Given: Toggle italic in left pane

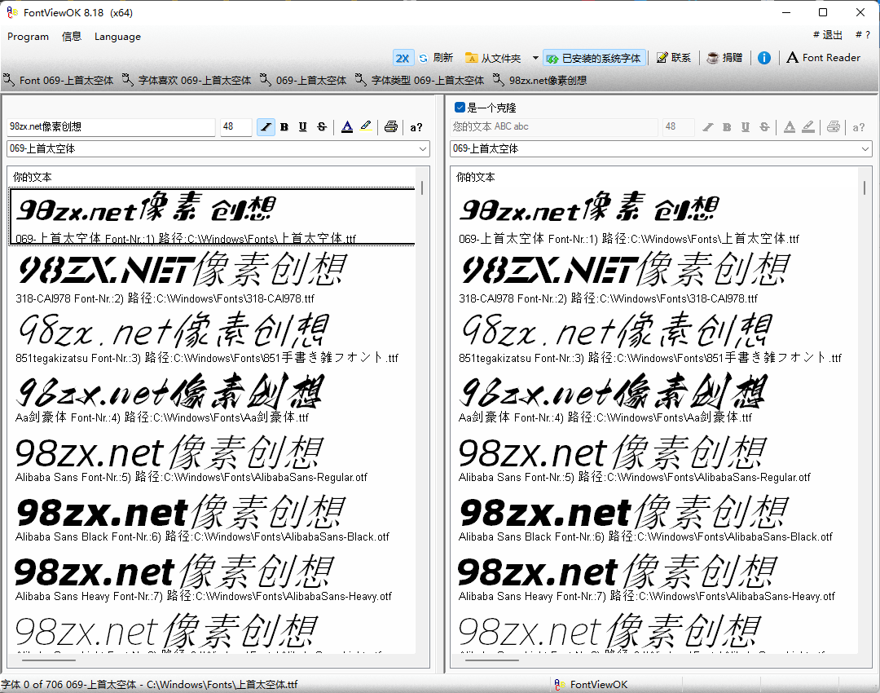Looking at the screenshot, I should (266, 127).
